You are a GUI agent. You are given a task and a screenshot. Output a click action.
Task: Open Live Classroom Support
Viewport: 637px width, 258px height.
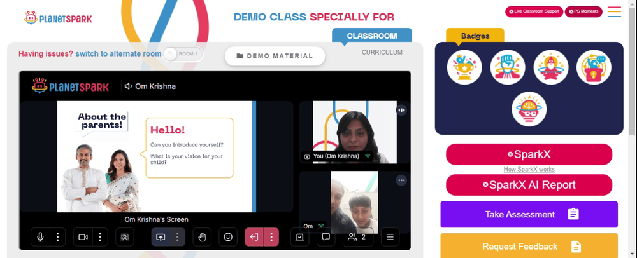[x=534, y=11]
